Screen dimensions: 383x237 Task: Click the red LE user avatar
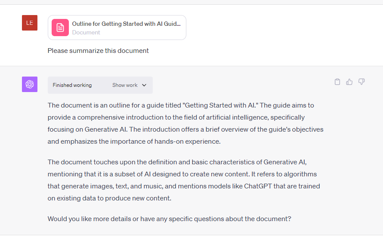coord(30,23)
